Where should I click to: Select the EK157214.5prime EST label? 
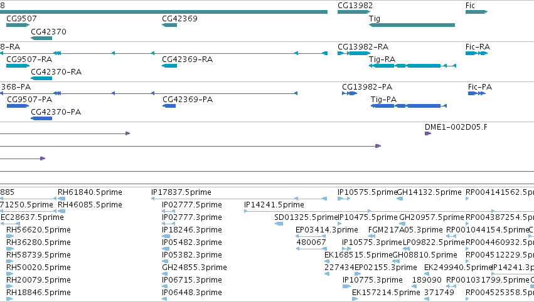[x=386, y=293]
